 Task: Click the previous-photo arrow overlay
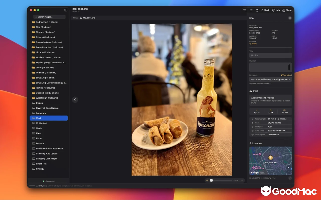75,99
